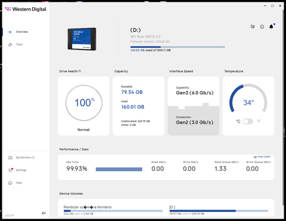This screenshot has height=221, width=286.
Task: Click the Gen3 (6.0 Gb/s) capability text
Action: pos(195,93)
